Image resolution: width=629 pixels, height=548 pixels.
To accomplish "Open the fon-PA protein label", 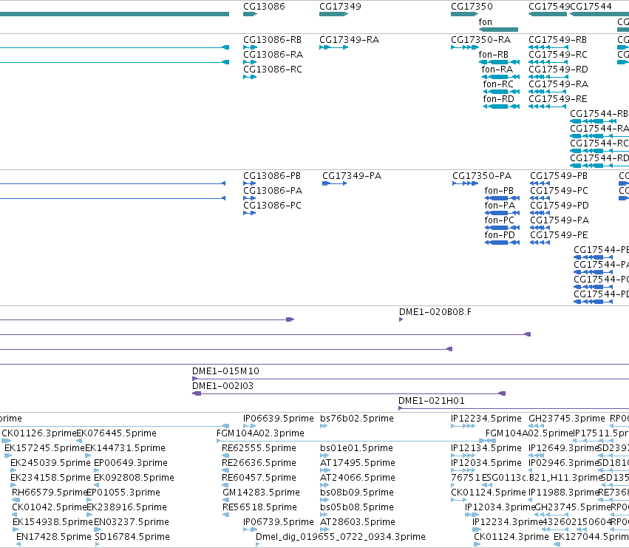I will click(x=500, y=206).
